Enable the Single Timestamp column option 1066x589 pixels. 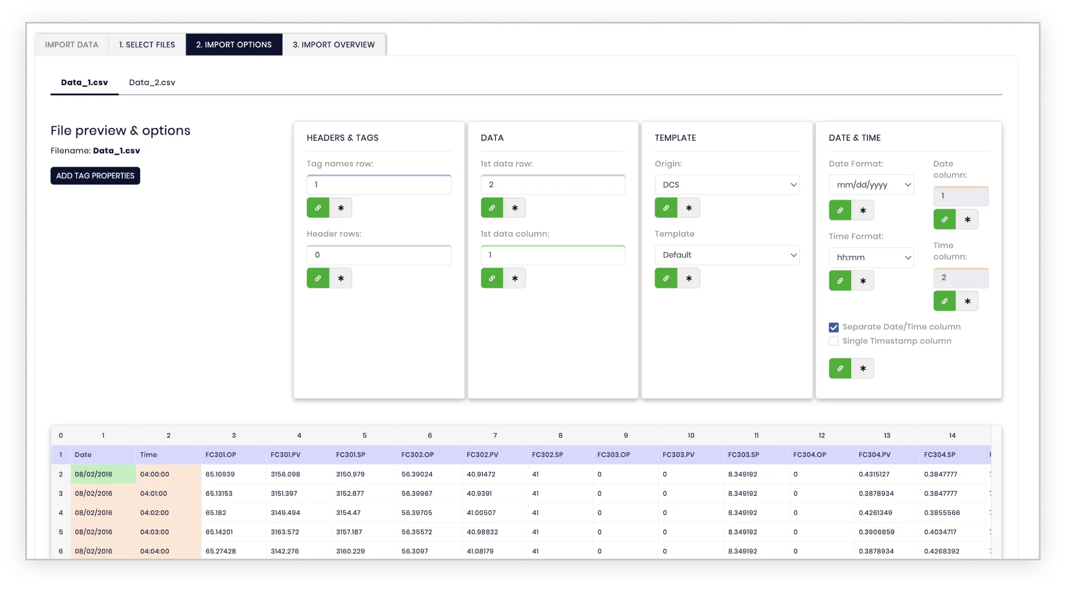coord(833,340)
